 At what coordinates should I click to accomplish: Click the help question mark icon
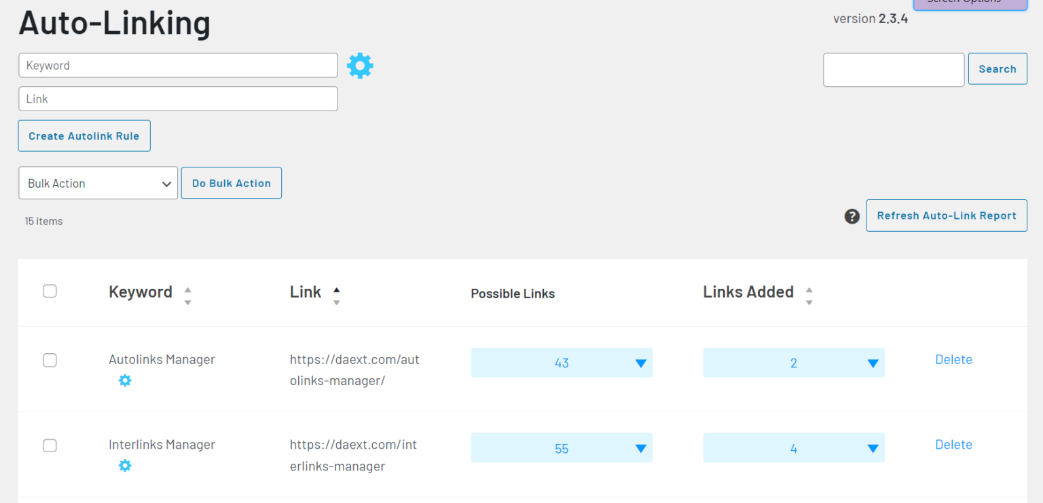tap(852, 216)
